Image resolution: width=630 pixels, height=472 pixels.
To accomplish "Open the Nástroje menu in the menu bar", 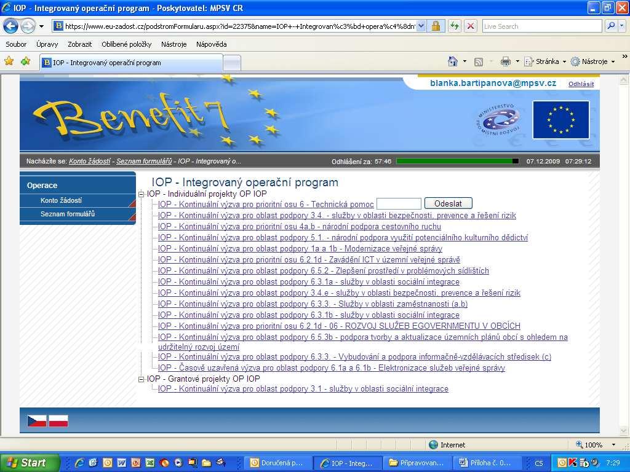I will [x=174, y=44].
